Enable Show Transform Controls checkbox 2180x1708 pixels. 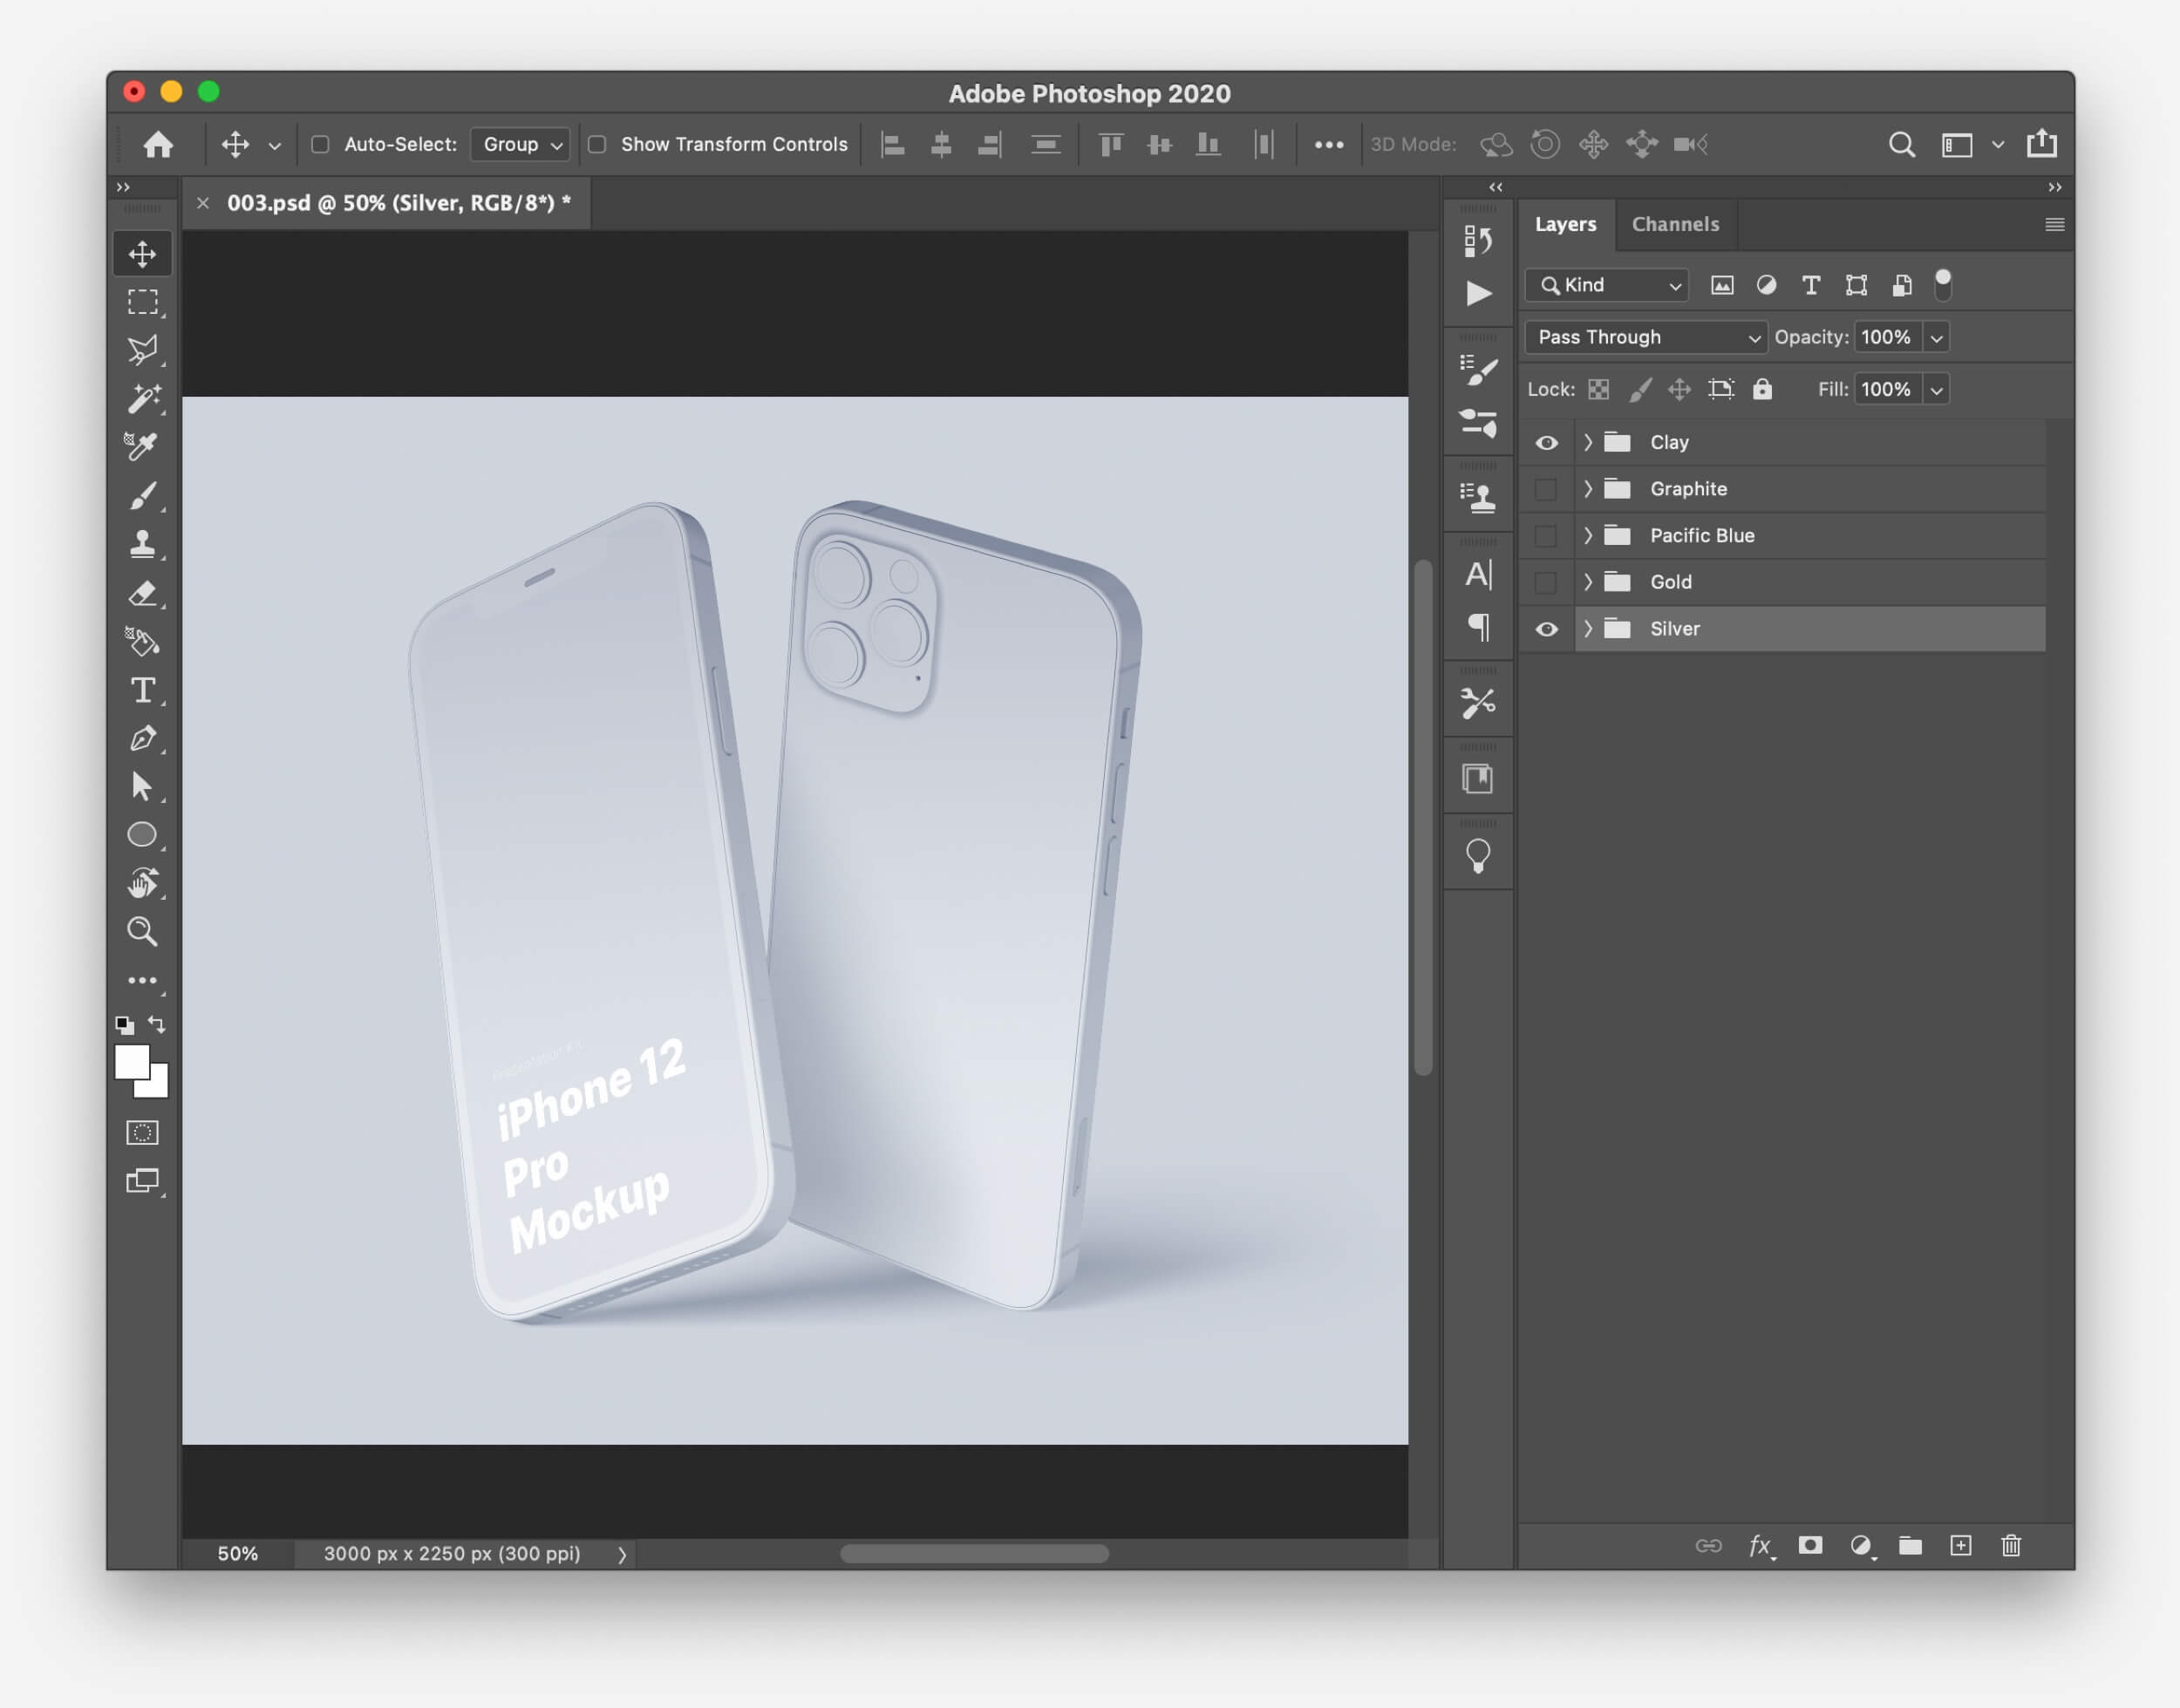597,144
